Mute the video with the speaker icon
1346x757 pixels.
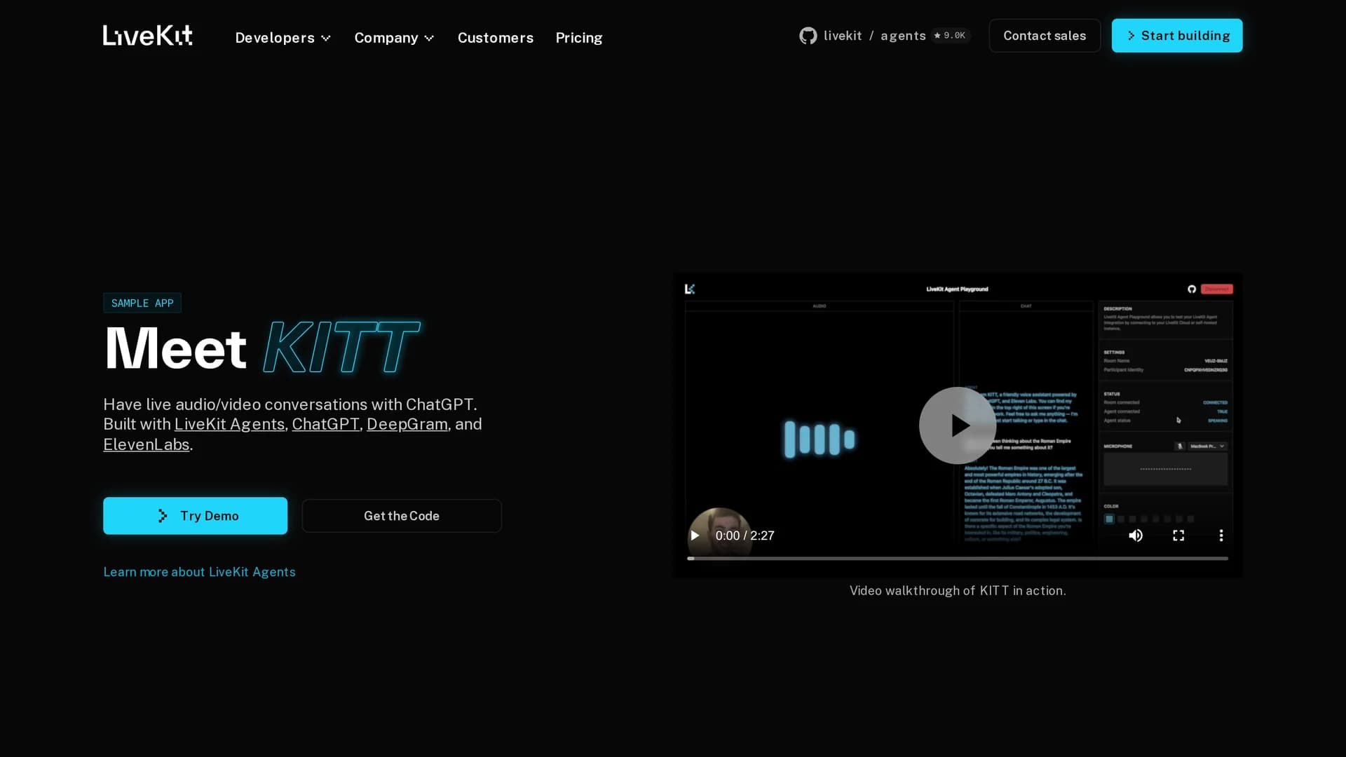(1136, 536)
